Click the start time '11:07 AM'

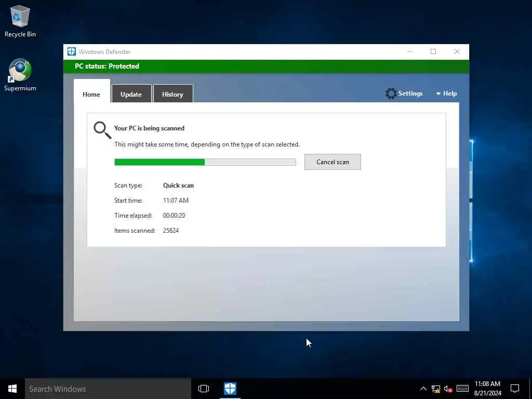point(176,201)
